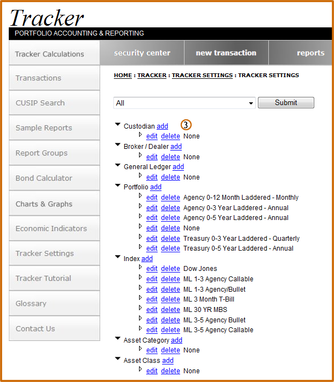Add a new General Ledger

[178, 166]
